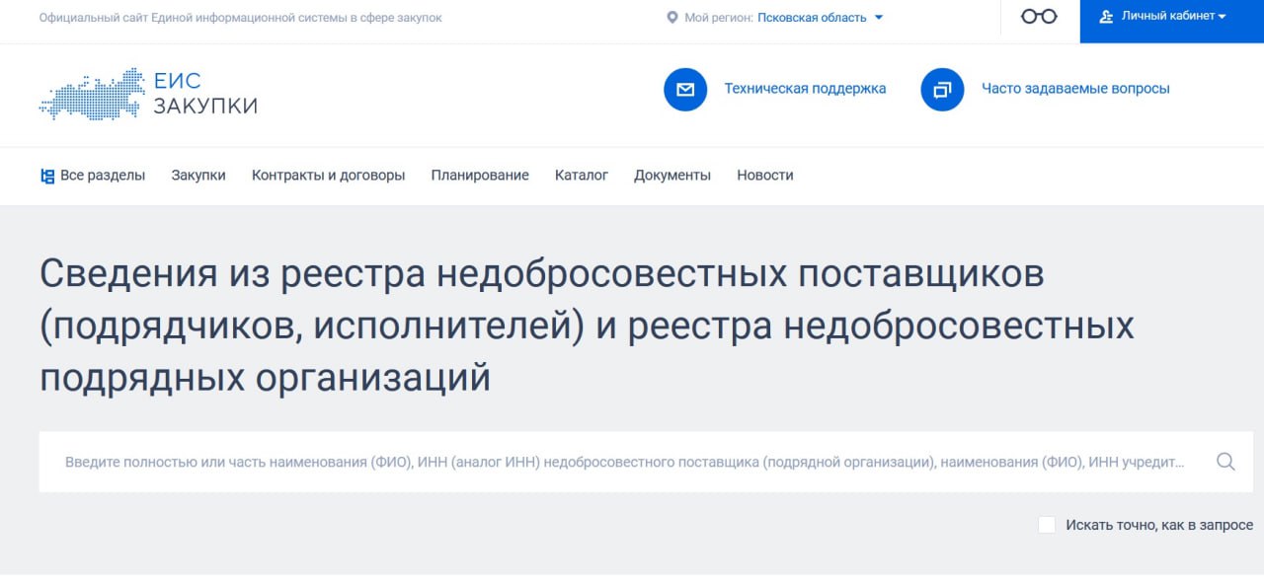
Task: Click the FAQ round blue icon
Action: click(x=942, y=90)
